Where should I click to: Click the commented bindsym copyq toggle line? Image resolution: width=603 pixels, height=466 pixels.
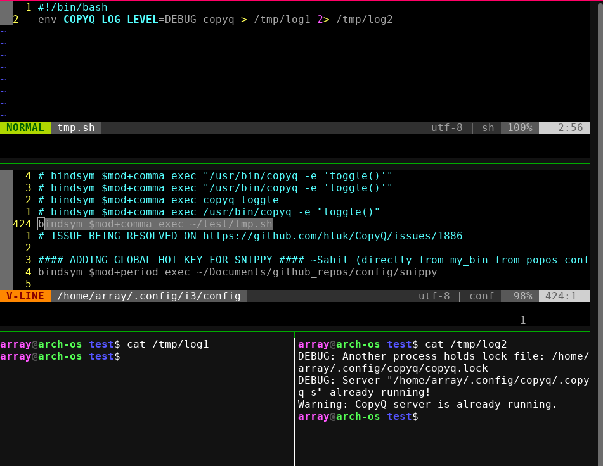pos(158,199)
